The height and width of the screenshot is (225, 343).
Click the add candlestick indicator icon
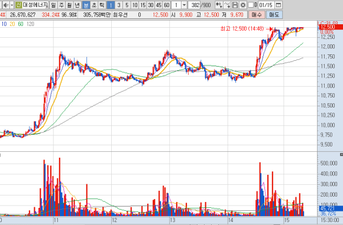coord(219,5)
